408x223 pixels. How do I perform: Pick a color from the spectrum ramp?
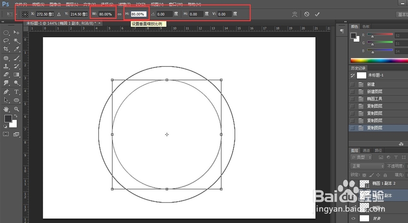pos(379,61)
